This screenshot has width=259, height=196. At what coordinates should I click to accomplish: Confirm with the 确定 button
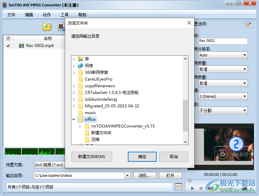[x=142, y=157]
